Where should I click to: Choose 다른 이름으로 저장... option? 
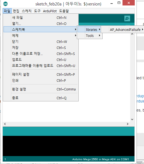(x=41, y=54)
